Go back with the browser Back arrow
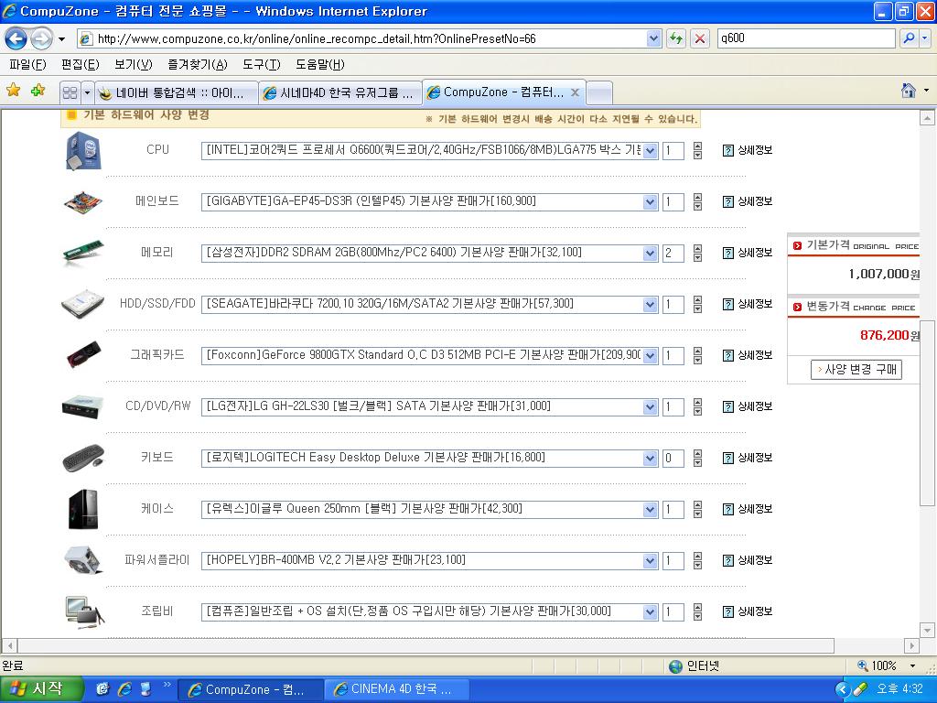 coord(16,39)
